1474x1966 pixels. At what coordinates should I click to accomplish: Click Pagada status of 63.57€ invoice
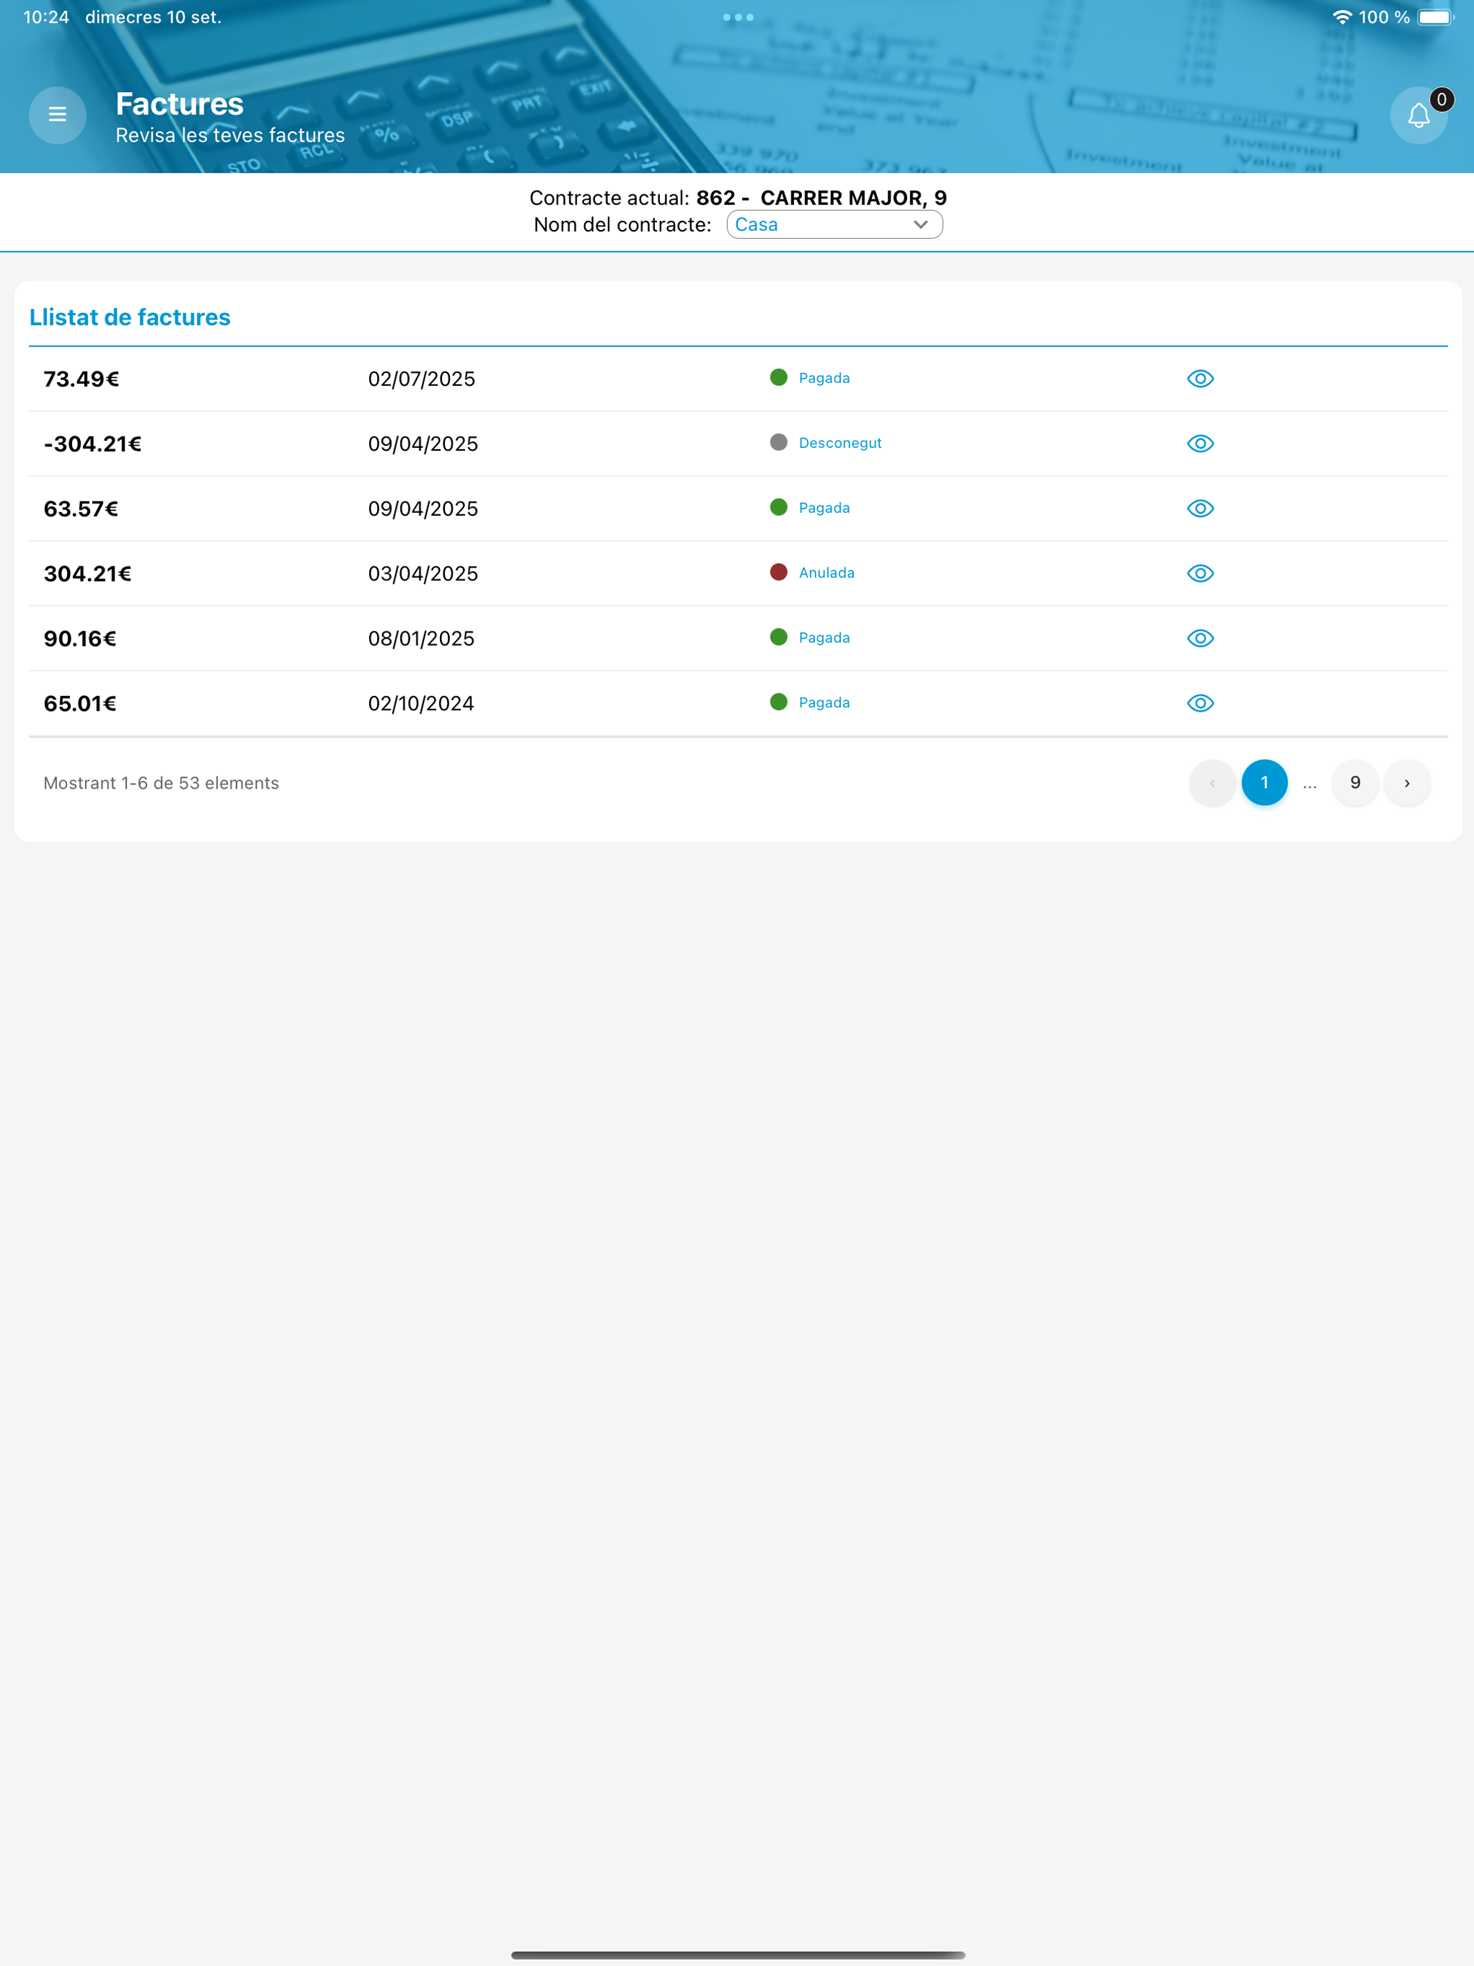(823, 509)
